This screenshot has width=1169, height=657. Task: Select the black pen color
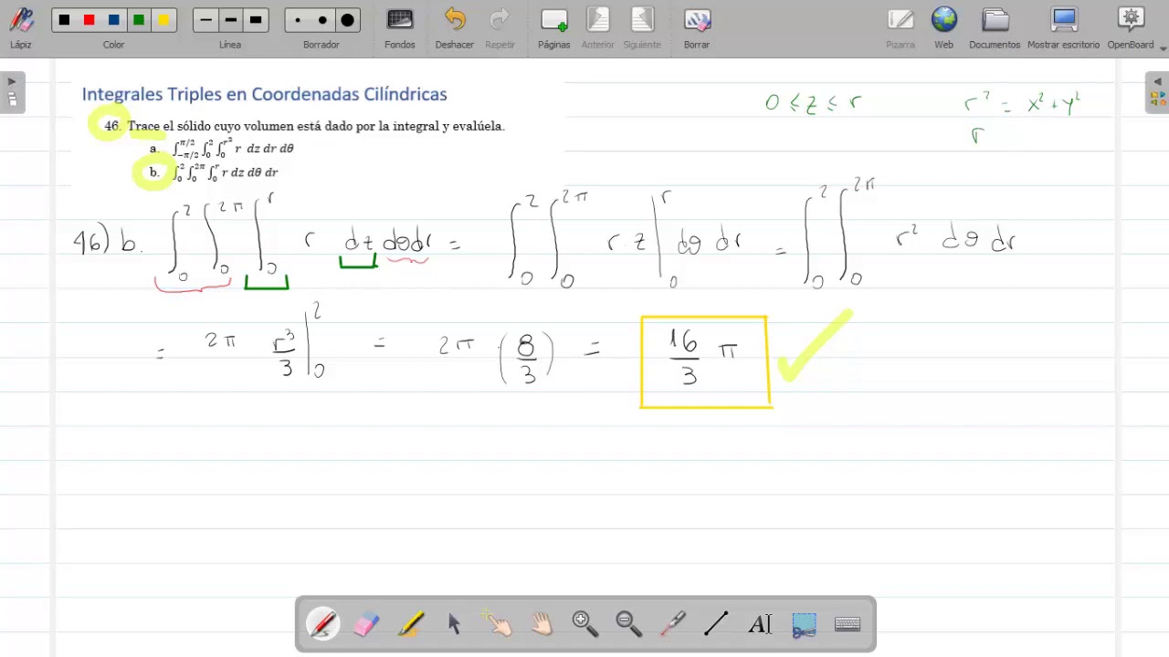pyautogui.click(x=64, y=20)
